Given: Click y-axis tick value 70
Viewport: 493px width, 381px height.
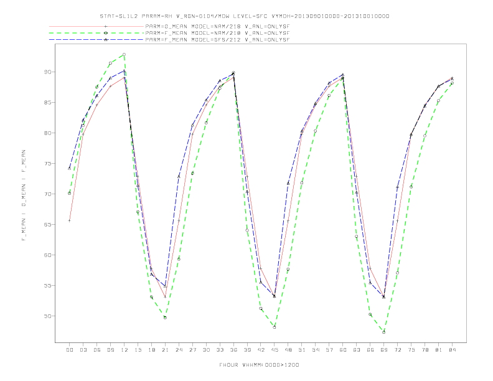Looking at the screenshot, I should point(47,194).
